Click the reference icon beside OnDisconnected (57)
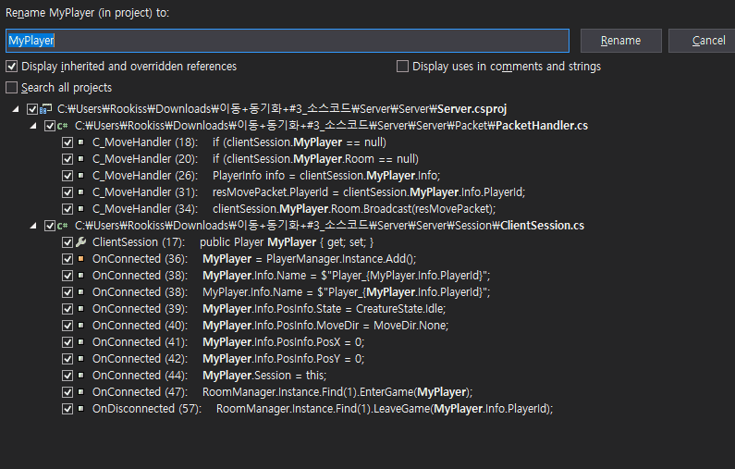This screenshot has height=469, width=735. (81, 409)
